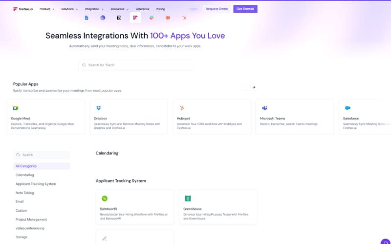Open the Microsoft Teams integration title
The width and height of the screenshot is (391, 244).
[273, 119]
